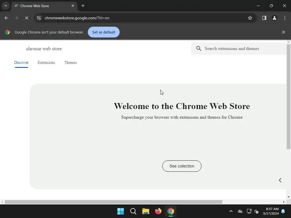Click the horizontal scrollbar thumb
The height and width of the screenshot is (218, 291).
113,202
